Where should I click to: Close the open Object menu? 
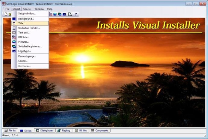pos(16,9)
